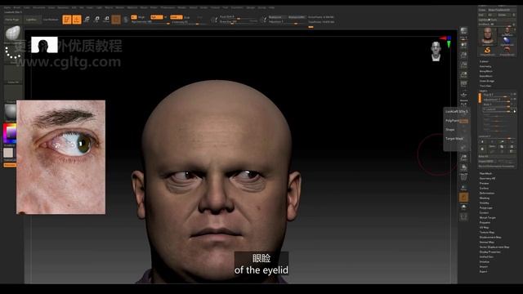This screenshot has width=523, height=294.
Task: Expand the Subtool subpalette
Action: [x=484, y=62]
